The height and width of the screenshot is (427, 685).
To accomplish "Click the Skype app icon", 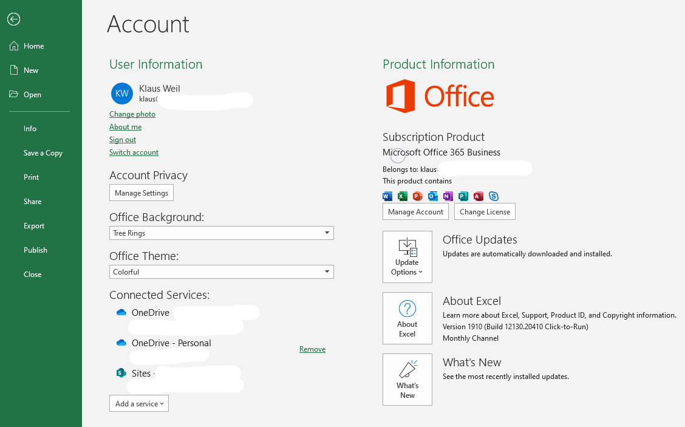I will pos(494,196).
